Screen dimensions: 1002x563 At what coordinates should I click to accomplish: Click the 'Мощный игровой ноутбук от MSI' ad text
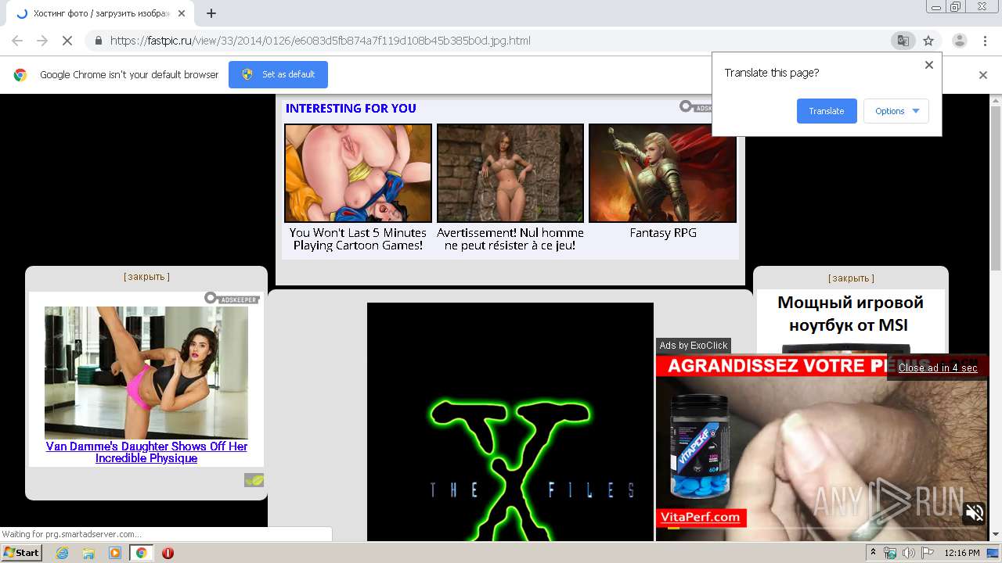coord(850,314)
